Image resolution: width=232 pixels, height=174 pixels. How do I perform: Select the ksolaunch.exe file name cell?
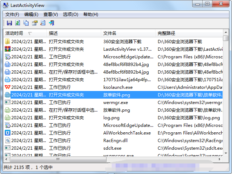point(118,87)
